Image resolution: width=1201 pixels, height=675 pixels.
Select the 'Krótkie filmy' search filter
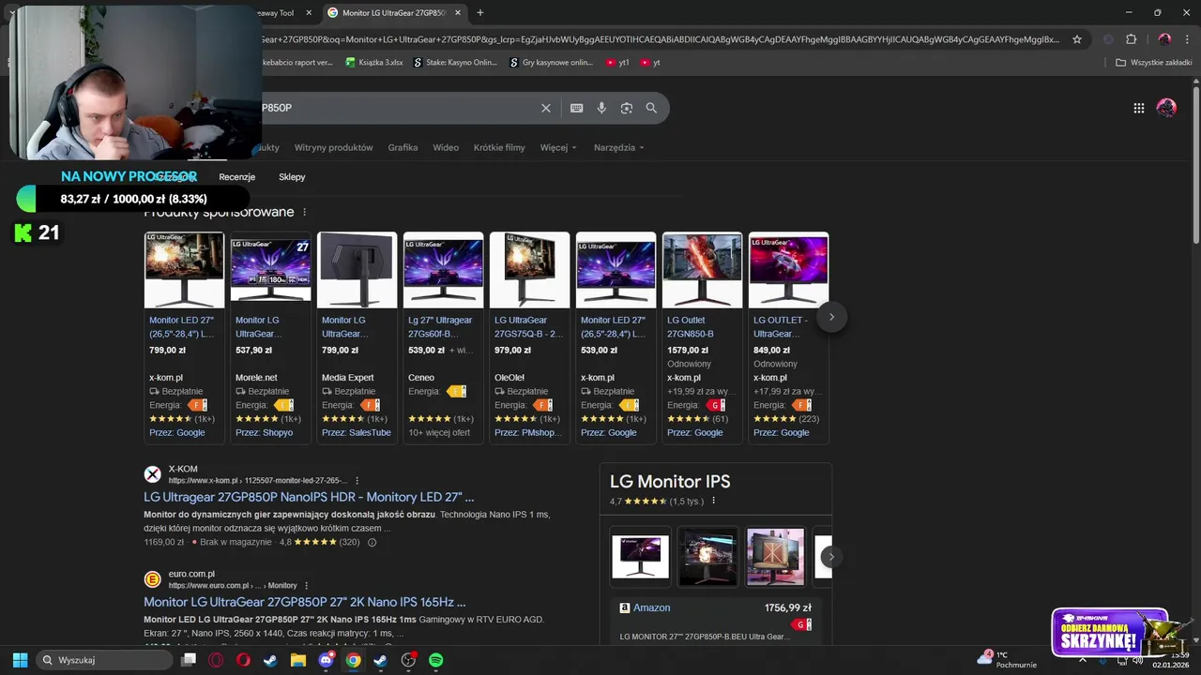pyautogui.click(x=499, y=148)
